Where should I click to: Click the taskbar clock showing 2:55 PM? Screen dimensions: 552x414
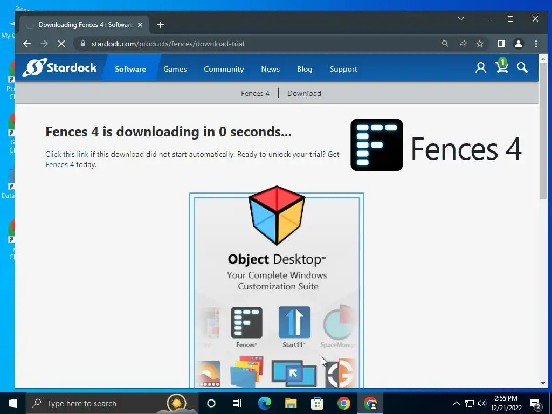click(x=506, y=403)
